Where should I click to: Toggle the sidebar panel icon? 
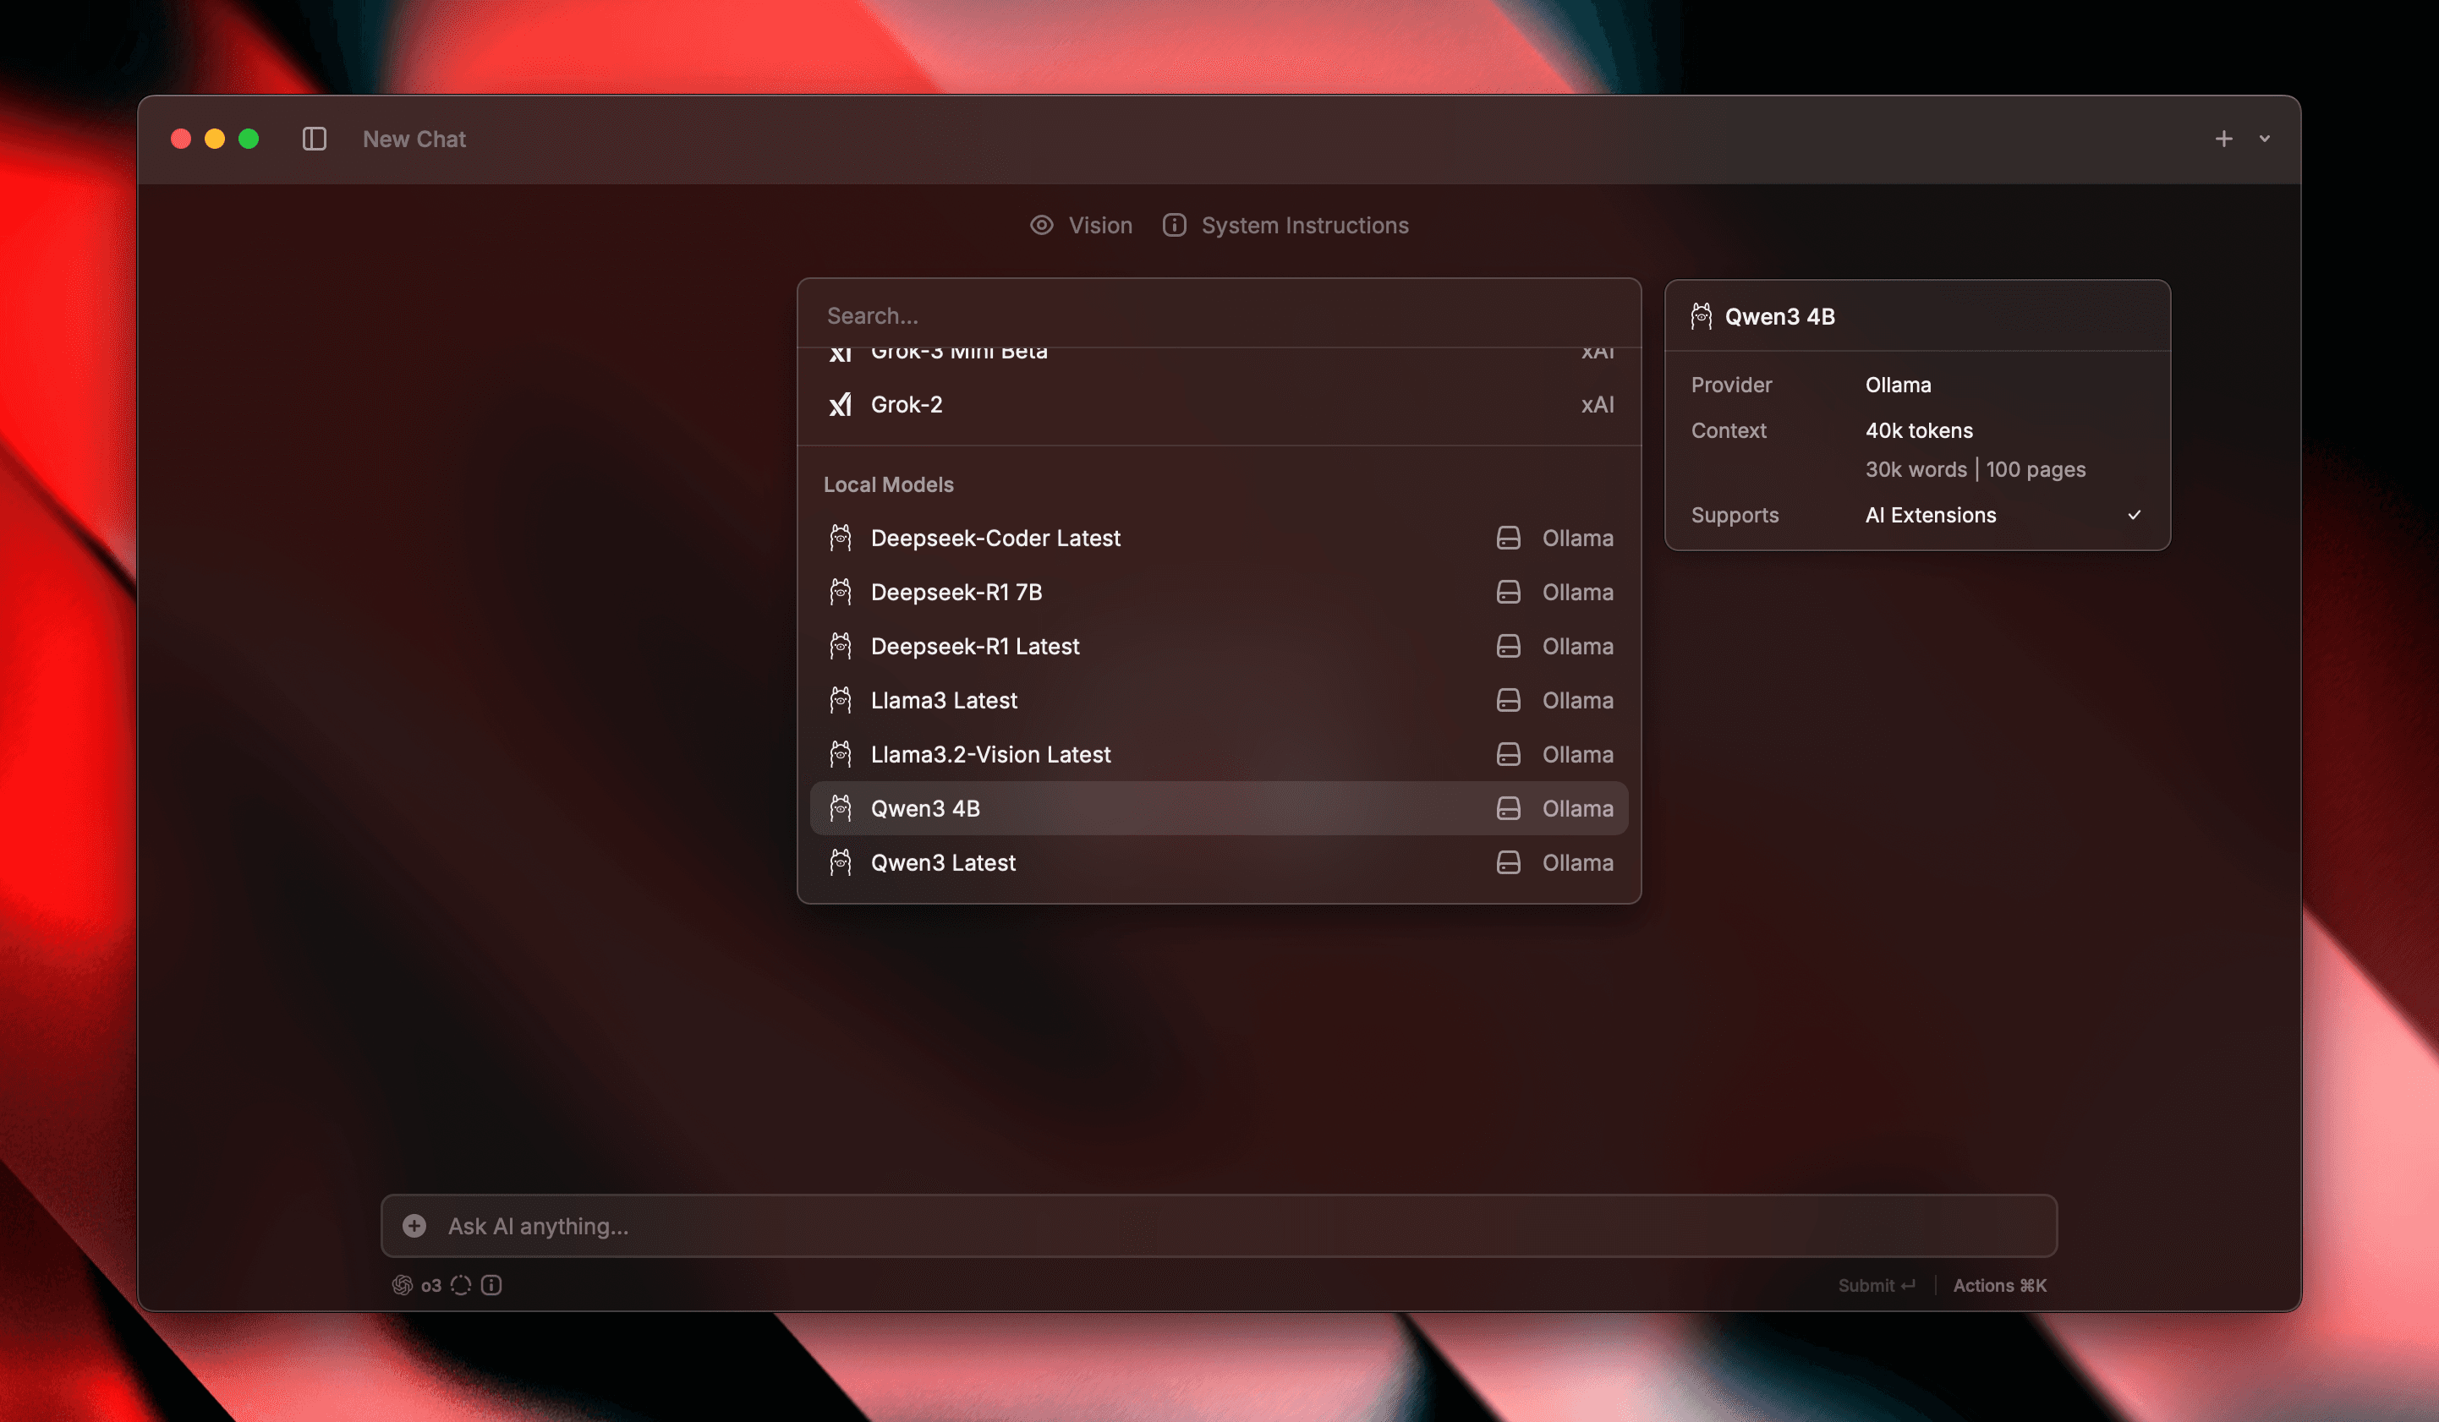(314, 139)
